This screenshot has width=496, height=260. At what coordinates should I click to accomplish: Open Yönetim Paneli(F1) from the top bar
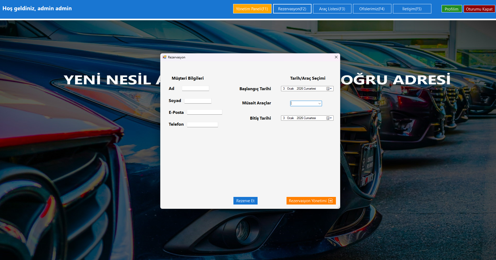point(252,9)
